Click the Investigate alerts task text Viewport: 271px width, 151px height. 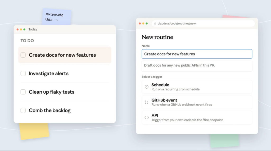click(48, 74)
